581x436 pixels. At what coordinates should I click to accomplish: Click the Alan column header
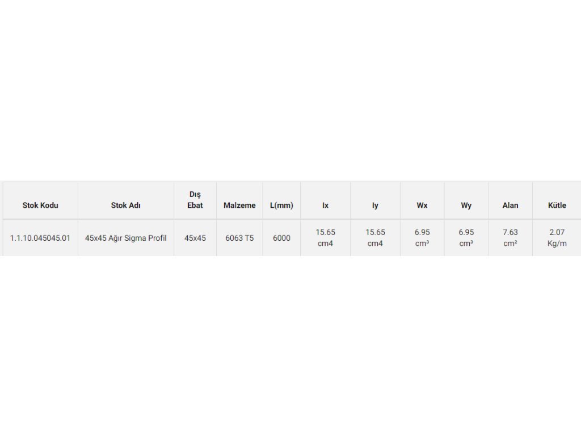click(x=510, y=206)
